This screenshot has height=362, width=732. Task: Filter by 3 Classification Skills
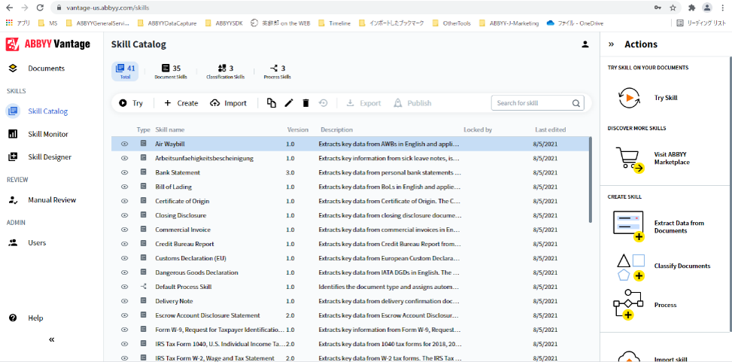tap(226, 71)
